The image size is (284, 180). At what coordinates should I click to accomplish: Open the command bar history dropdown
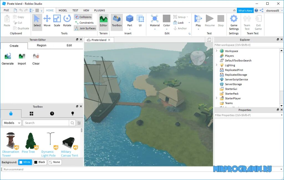[x=281, y=169]
